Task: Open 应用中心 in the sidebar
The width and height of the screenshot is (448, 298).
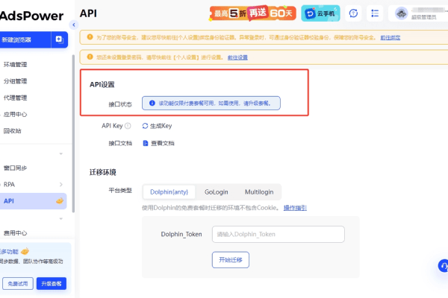Action: [x=15, y=114]
